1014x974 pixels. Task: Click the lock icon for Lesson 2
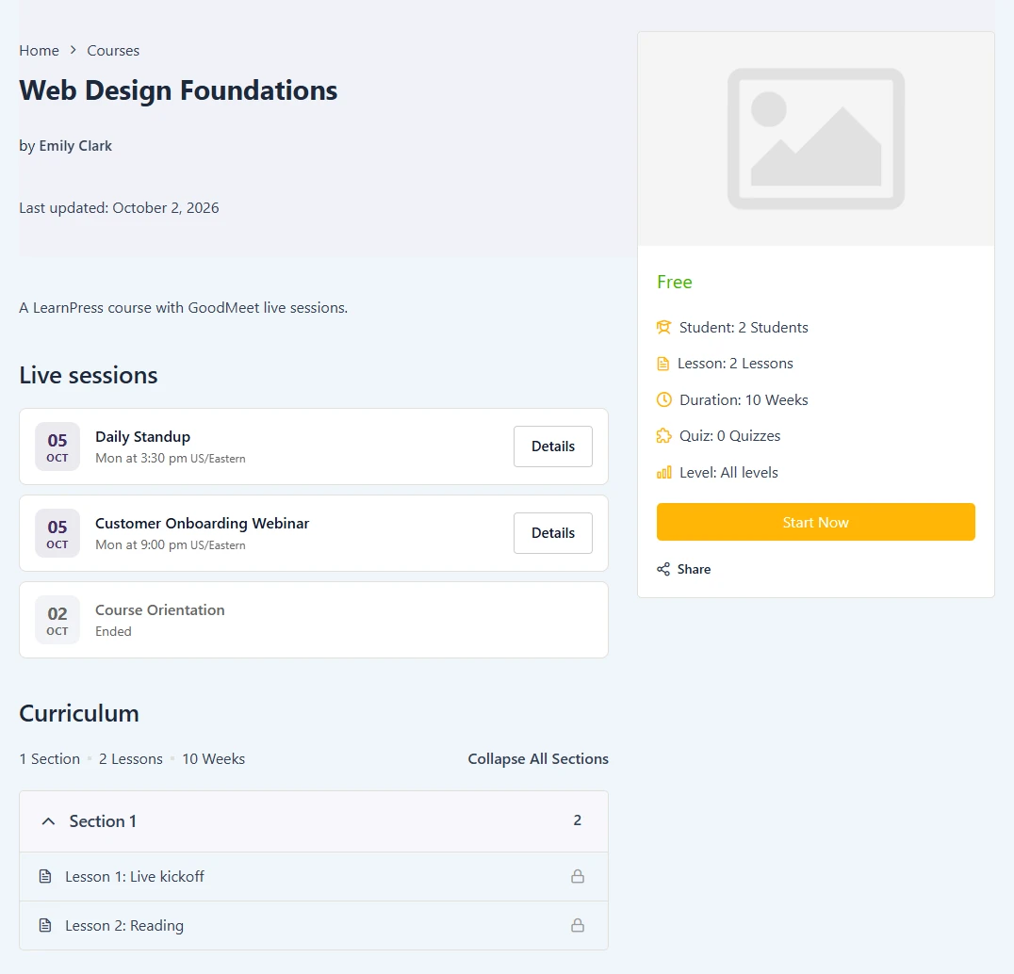[x=578, y=926]
